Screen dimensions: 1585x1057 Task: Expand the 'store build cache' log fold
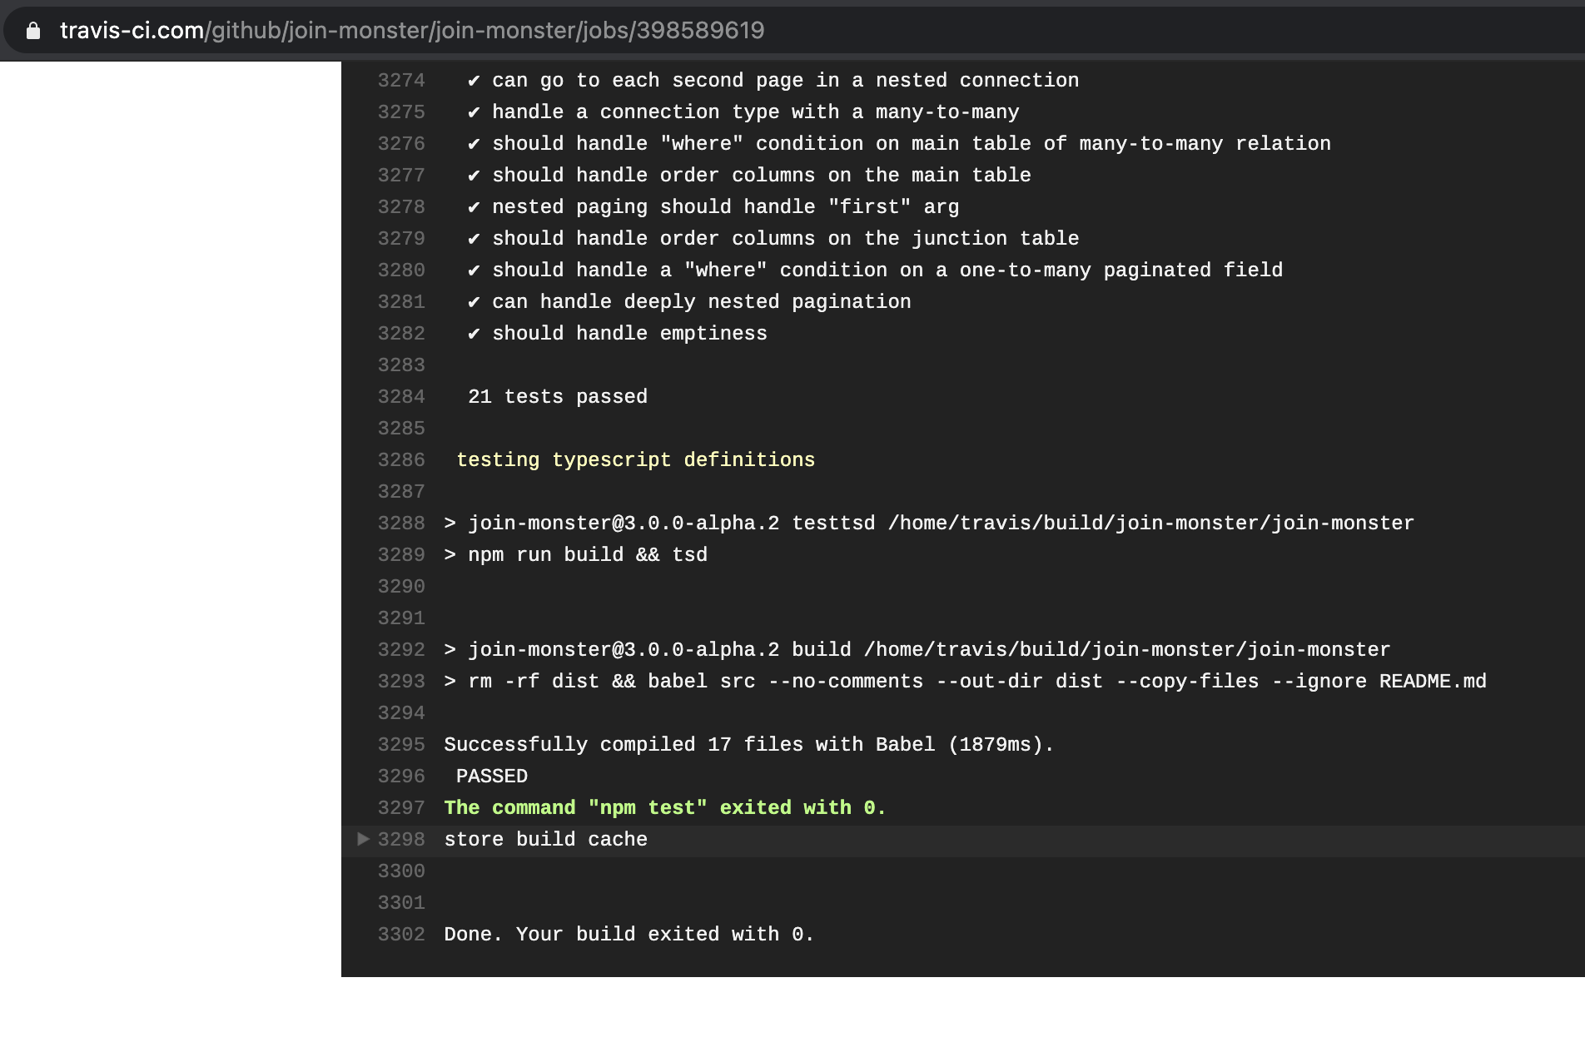(363, 839)
